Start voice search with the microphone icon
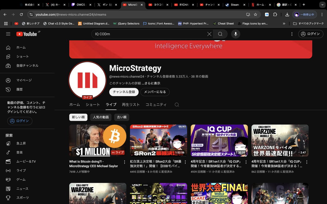 (236, 34)
